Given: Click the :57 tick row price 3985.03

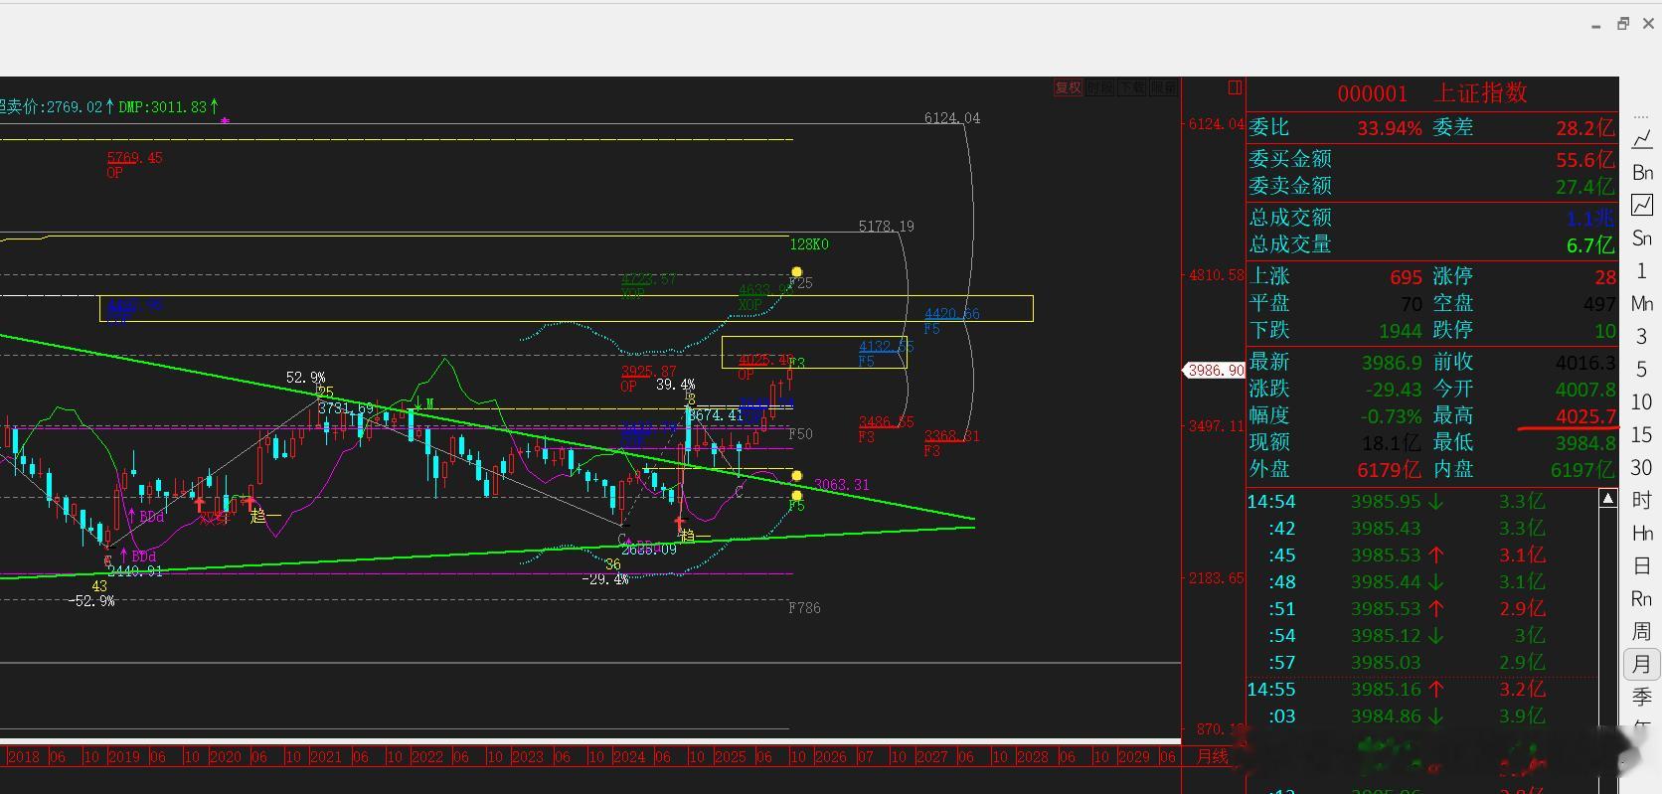Looking at the screenshot, I should pos(1386,663).
